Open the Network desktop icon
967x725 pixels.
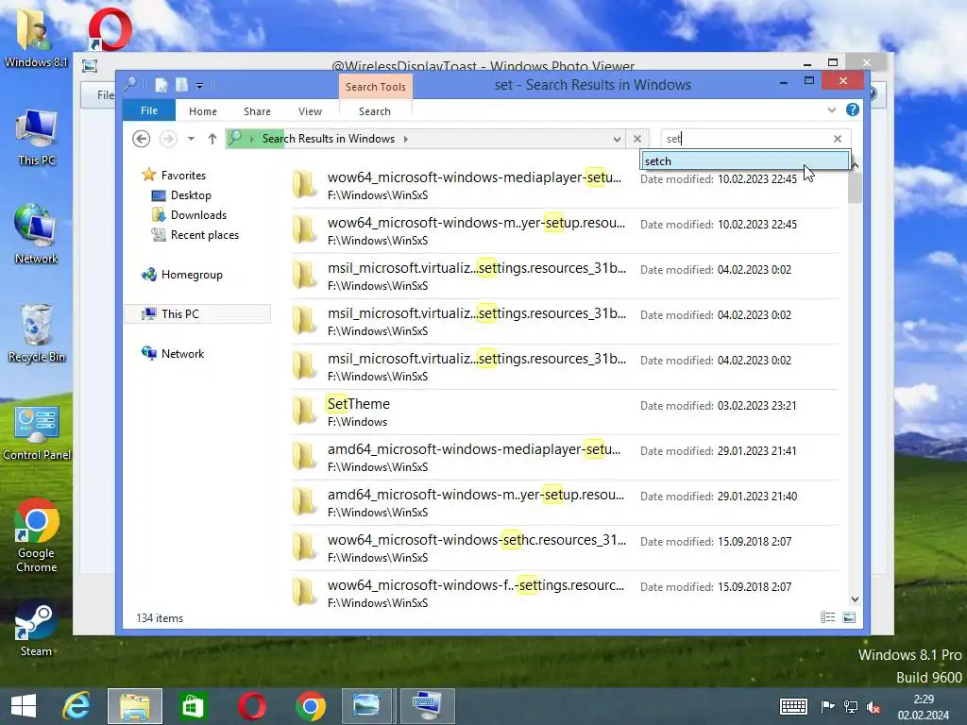(37, 234)
